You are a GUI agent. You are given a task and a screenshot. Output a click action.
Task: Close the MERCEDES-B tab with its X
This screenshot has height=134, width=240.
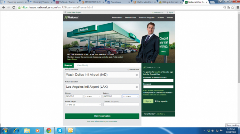pos(103,2)
